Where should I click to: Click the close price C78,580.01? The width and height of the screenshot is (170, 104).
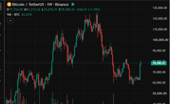67,10
